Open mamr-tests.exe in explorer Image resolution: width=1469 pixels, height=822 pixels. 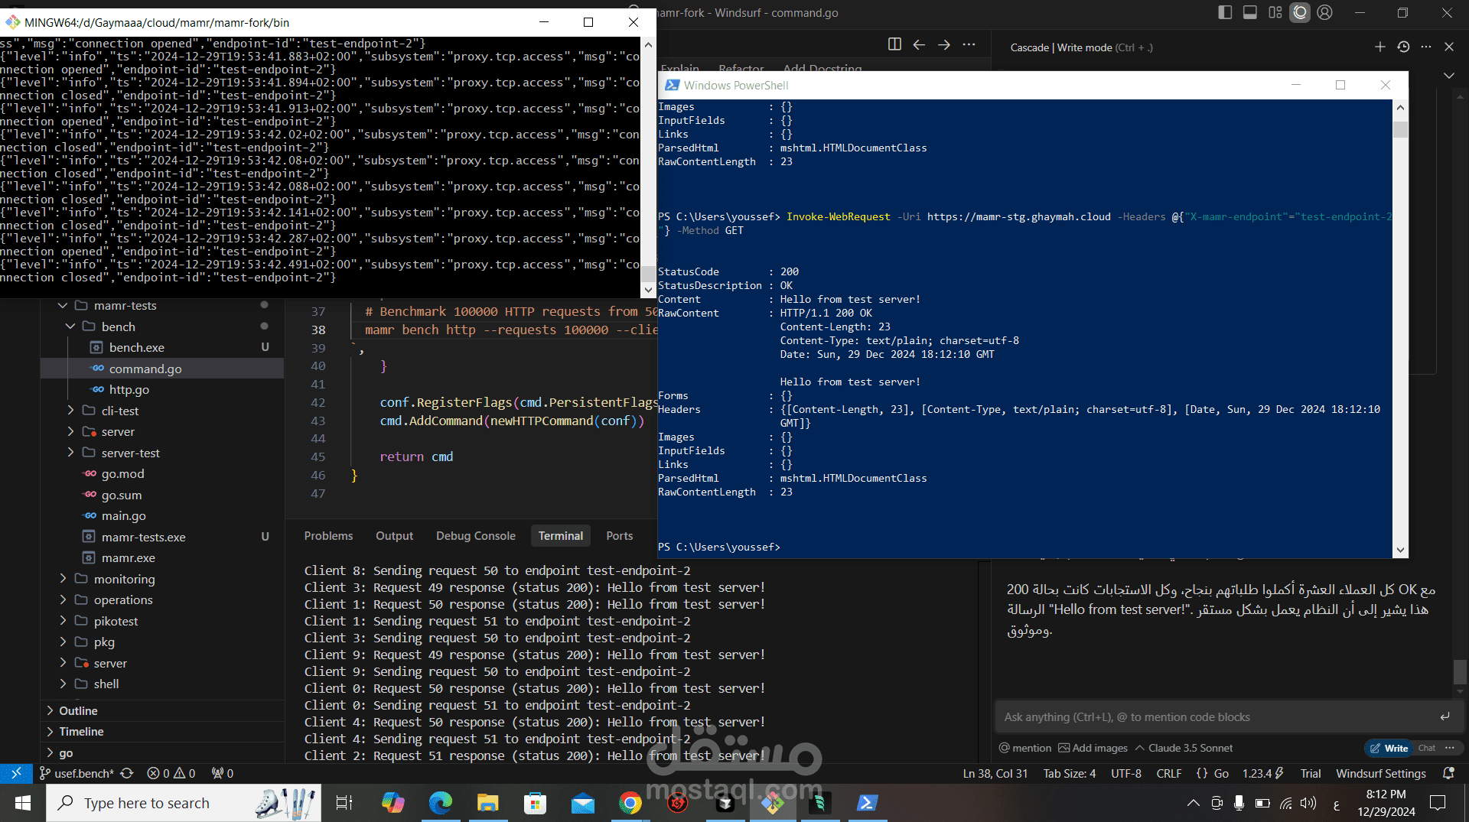click(x=143, y=537)
